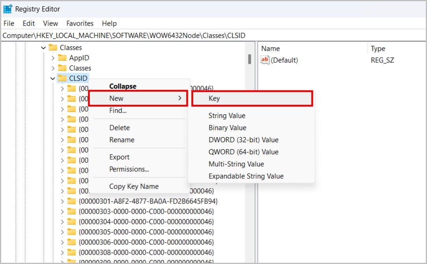The width and height of the screenshot is (427, 264).
Task: Expand the {00000304-0000-0000-C000-000000000046} key chevron
Action: [62, 222]
